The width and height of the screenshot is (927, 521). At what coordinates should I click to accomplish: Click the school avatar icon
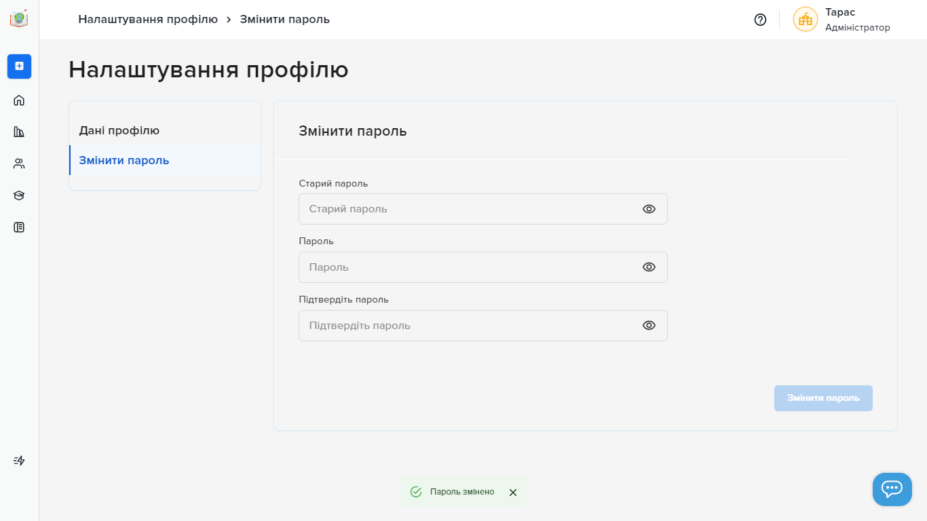coord(806,19)
